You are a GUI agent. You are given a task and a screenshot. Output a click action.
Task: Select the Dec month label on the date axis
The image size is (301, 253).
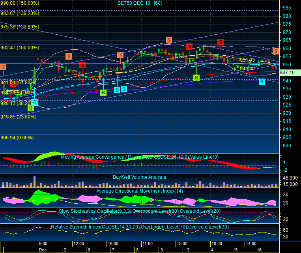43,250
